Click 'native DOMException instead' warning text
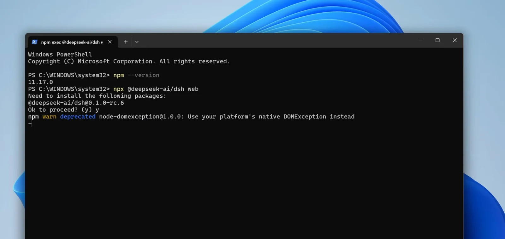Screen dimensions: 505x239 (x=306, y=117)
